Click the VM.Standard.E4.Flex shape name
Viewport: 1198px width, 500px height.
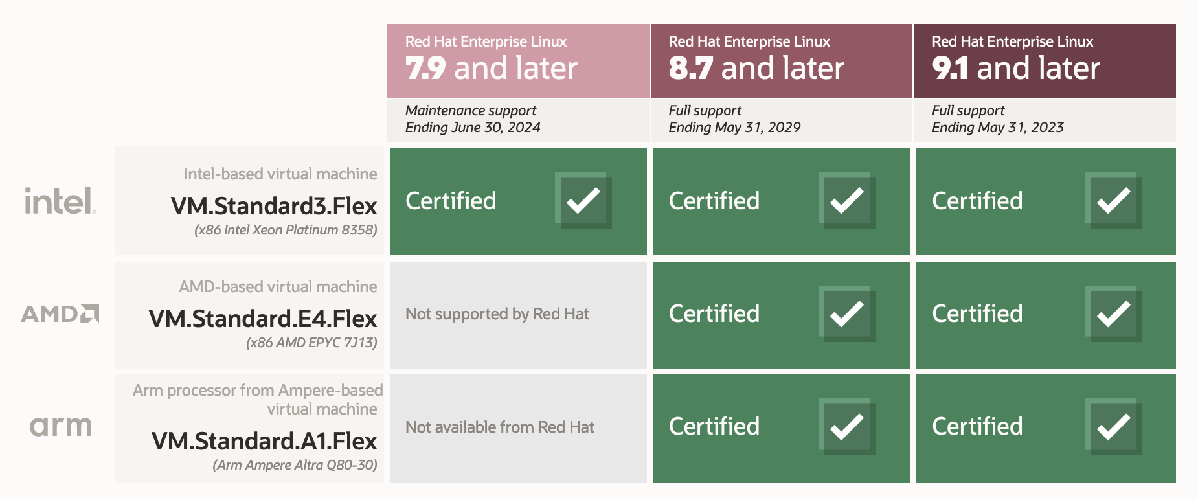[x=263, y=319]
